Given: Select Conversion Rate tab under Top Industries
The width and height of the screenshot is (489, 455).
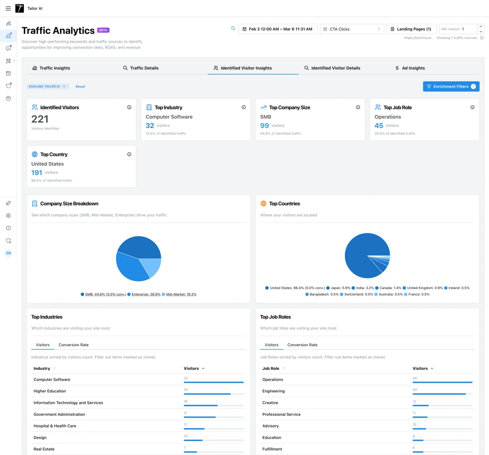Looking at the screenshot, I should tap(73, 345).
